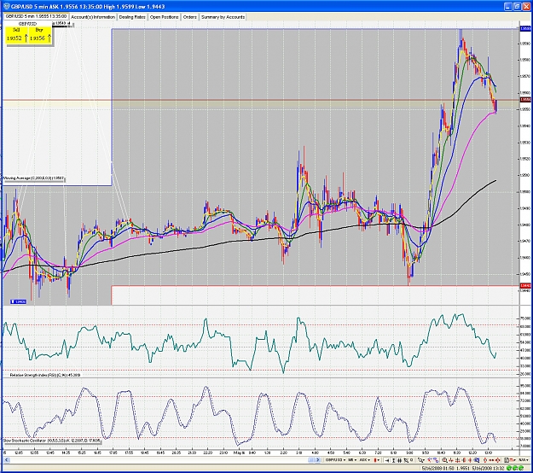533x473 pixels.
Task: Click the yellow Sell 1.9552 button
Action: [16, 35]
